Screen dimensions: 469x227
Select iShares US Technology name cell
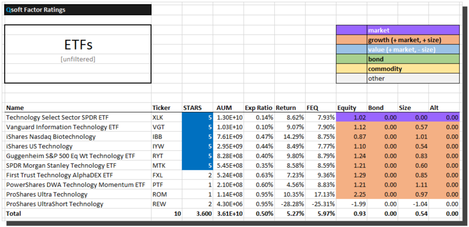[78, 146]
